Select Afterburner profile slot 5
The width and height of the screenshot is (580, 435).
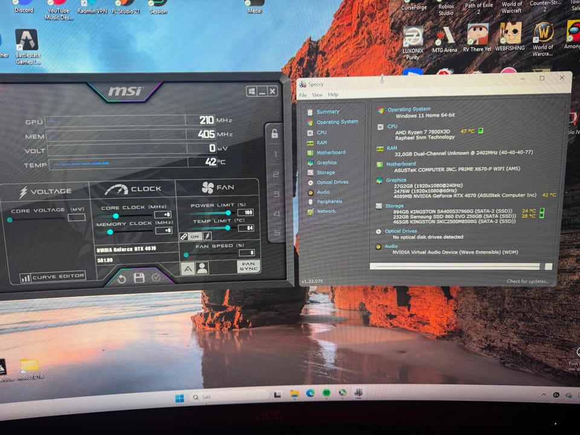click(277, 233)
